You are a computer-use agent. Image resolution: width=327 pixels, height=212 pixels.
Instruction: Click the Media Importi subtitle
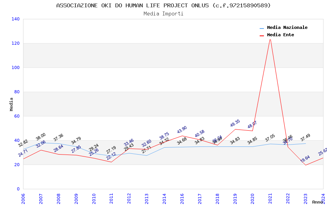(163, 14)
